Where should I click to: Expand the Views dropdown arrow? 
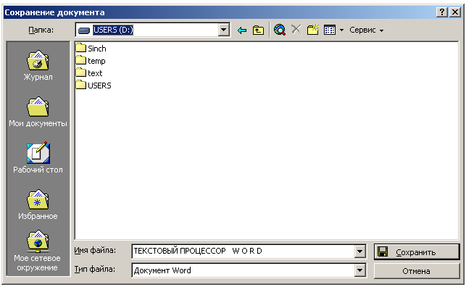(x=341, y=30)
